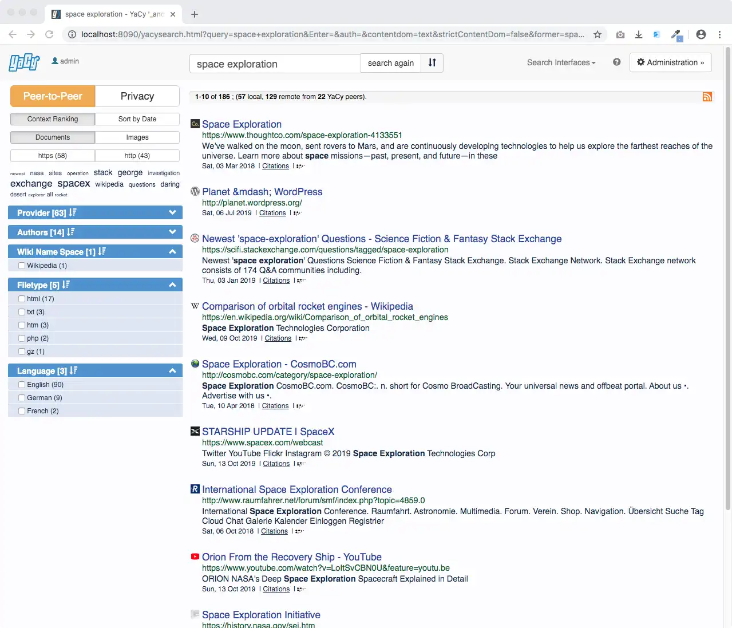Sort the Wiki Name Space facet with its sort icon
The width and height of the screenshot is (732, 628).
102,251
